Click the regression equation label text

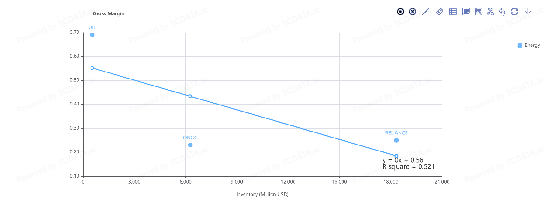pyautogui.click(x=396, y=160)
